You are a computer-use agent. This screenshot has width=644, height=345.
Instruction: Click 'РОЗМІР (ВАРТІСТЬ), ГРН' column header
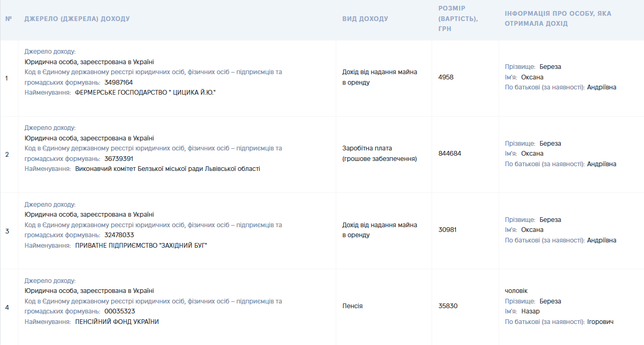[458, 19]
